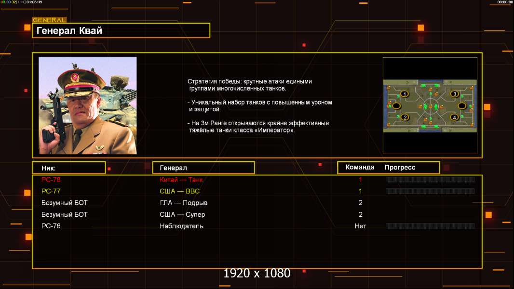This screenshot has height=289, width=514.
Task: Click the left empty oval slot on minimap
Action: pyautogui.click(x=397, y=105)
